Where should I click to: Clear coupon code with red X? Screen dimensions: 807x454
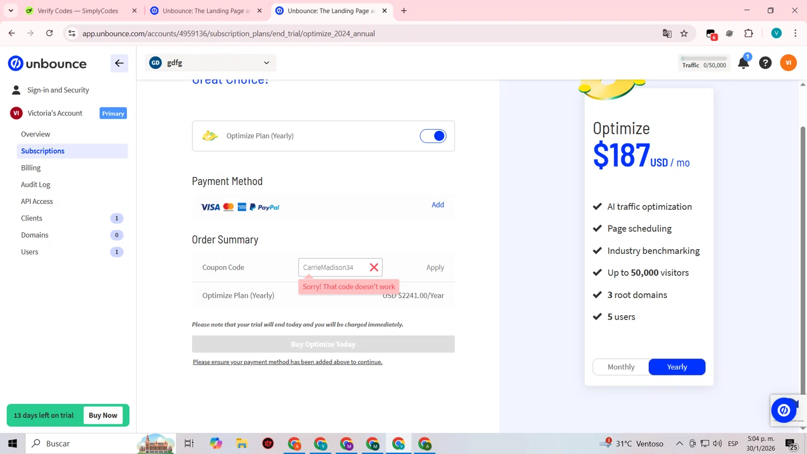coord(374,267)
